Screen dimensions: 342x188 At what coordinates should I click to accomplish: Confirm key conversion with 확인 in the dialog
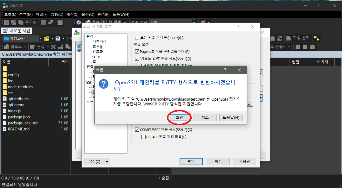(x=179, y=117)
